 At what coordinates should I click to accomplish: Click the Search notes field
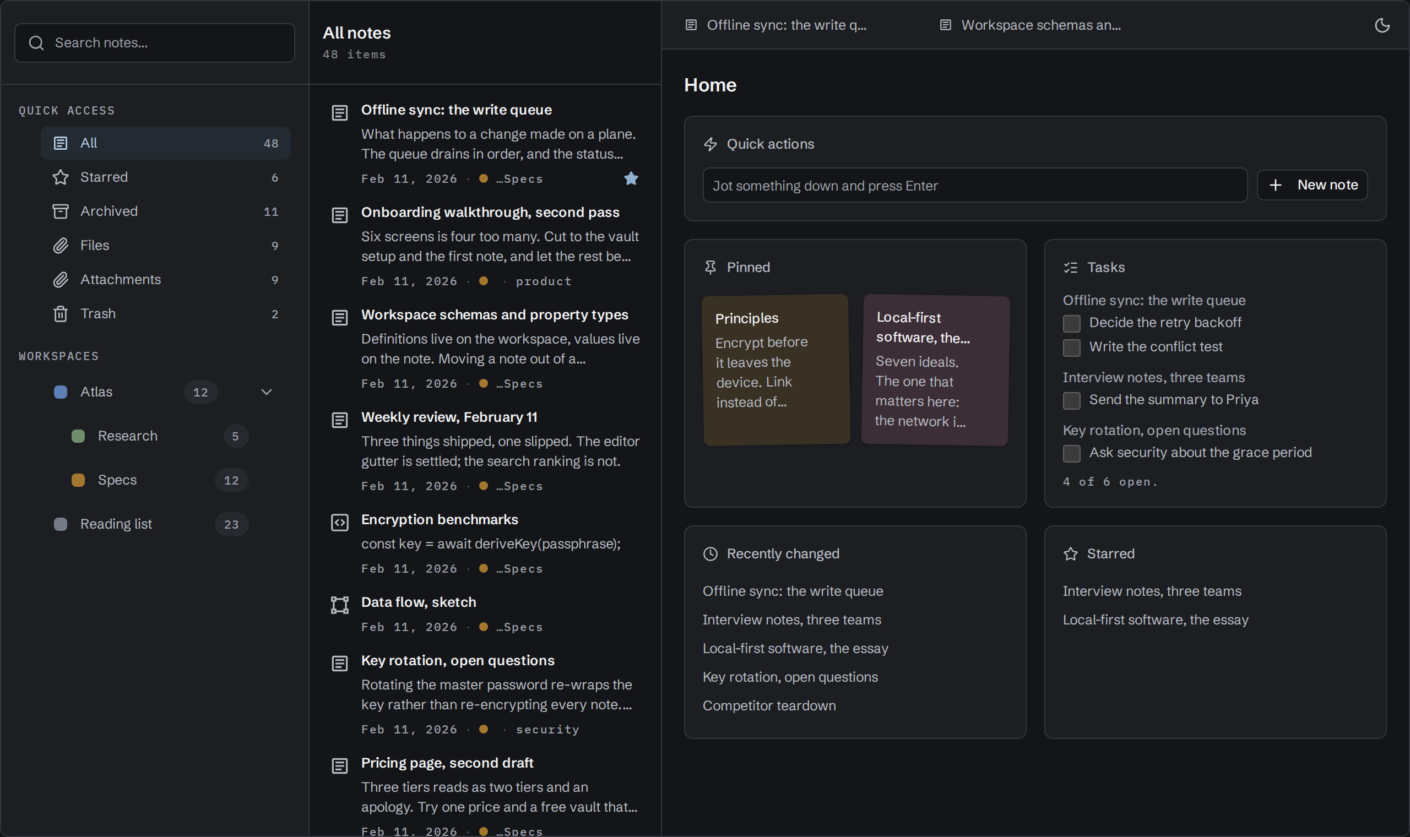click(155, 43)
